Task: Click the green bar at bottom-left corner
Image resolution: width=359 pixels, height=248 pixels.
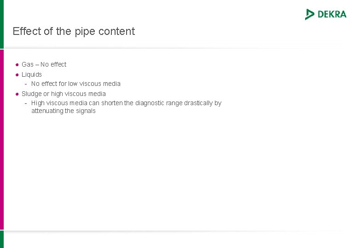Action: point(2,239)
